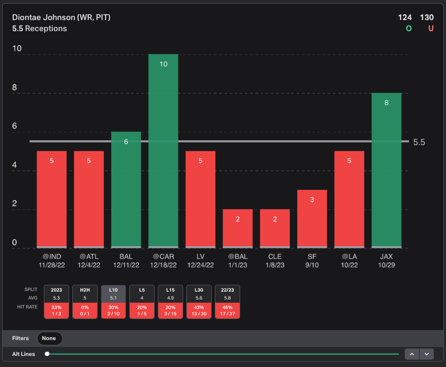Viewport: 446px width, 367px height.
Task: Click the CLE 1/8/23 bar
Action: coord(275,228)
